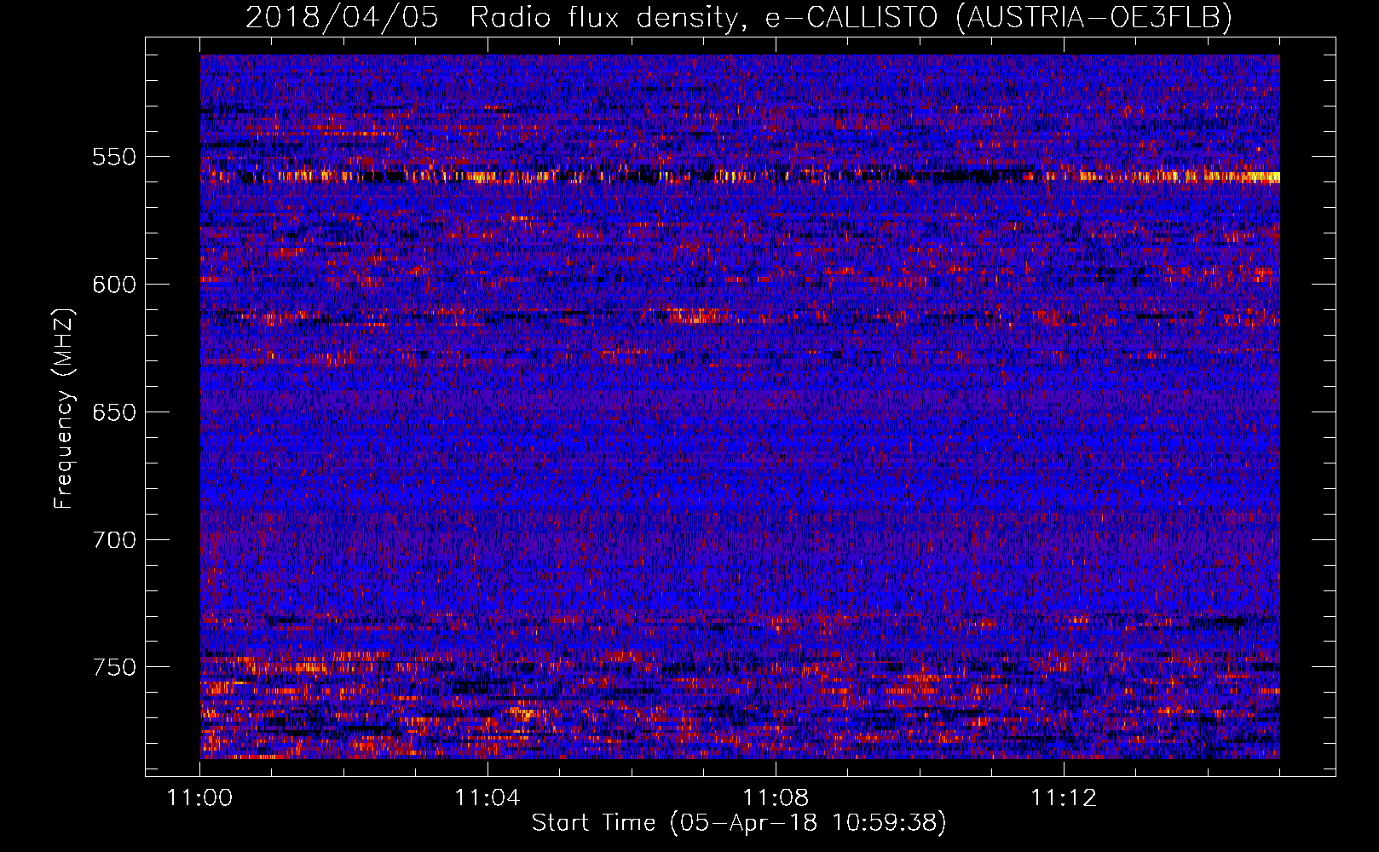The height and width of the screenshot is (852, 1379).
Task: Click the 550 frequency tick label
Action: [114, 157]
